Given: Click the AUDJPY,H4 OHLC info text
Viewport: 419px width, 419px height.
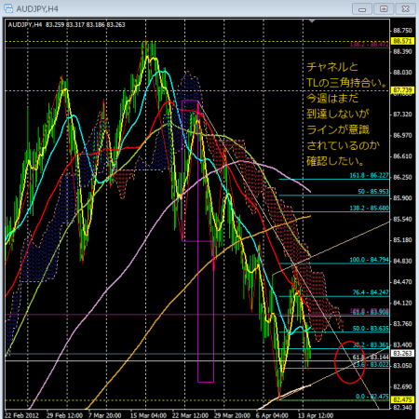Looking at the screenshot, I should [66, 25].
